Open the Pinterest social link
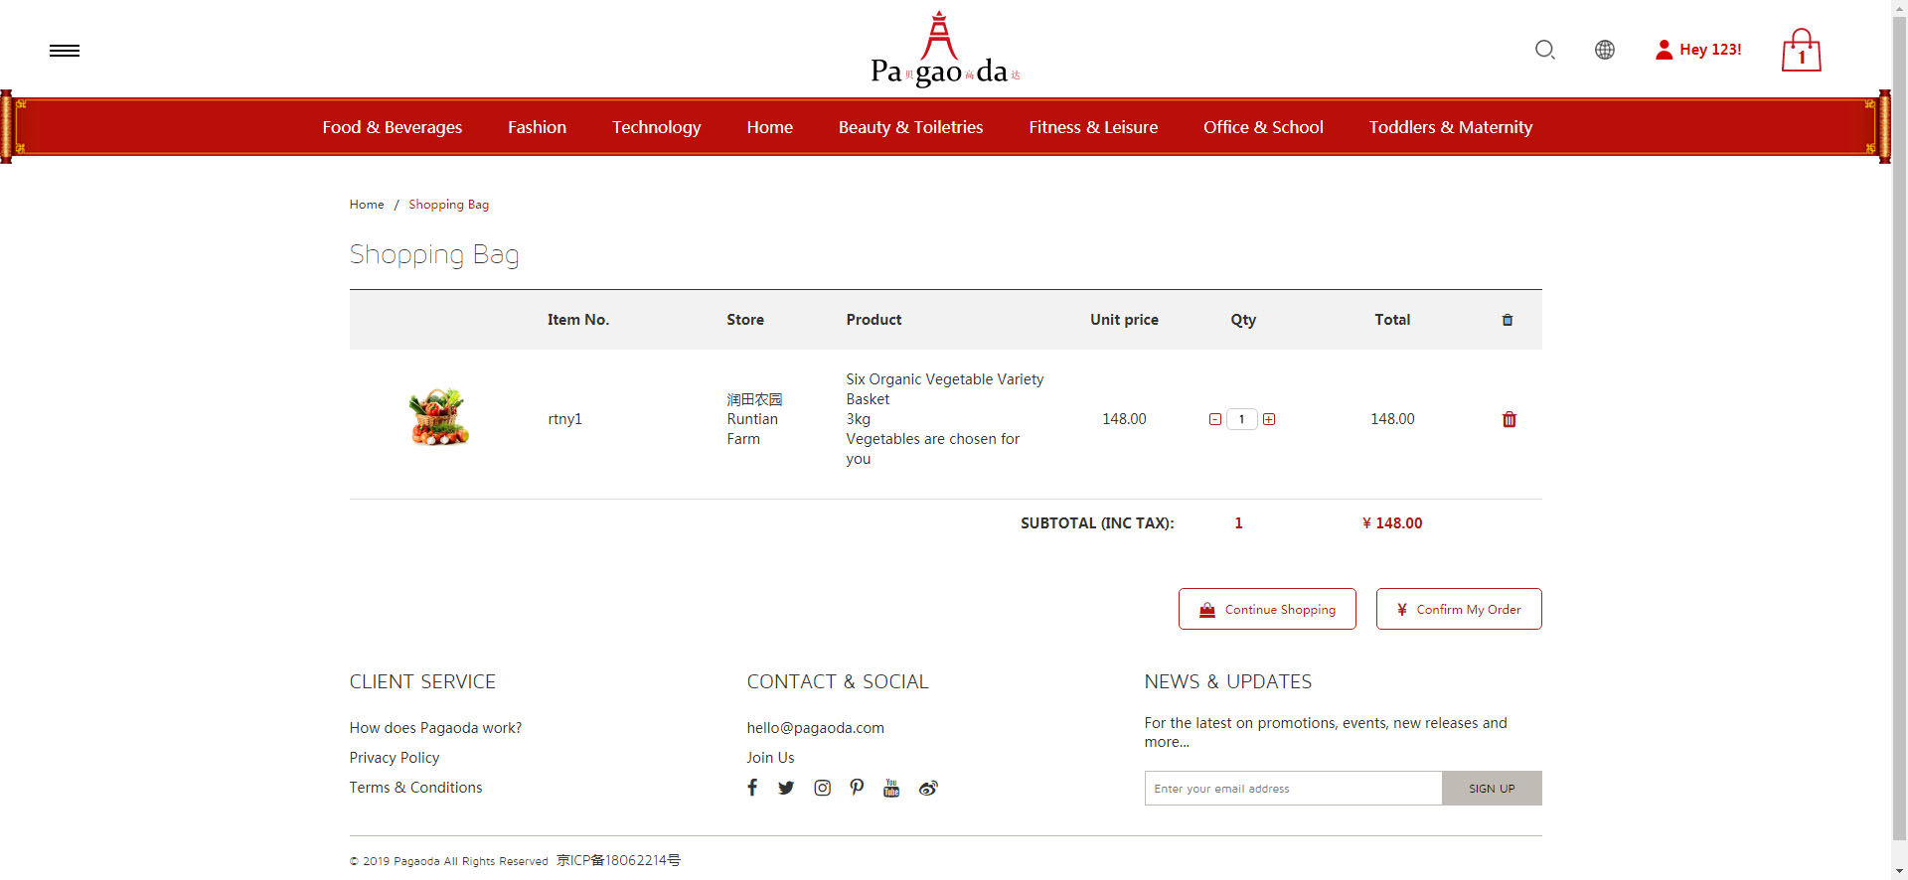1908x880 pixels. point(857,788)
